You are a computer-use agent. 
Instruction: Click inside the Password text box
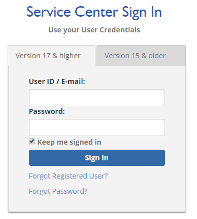pyautogui.click(x=97, y=127)
